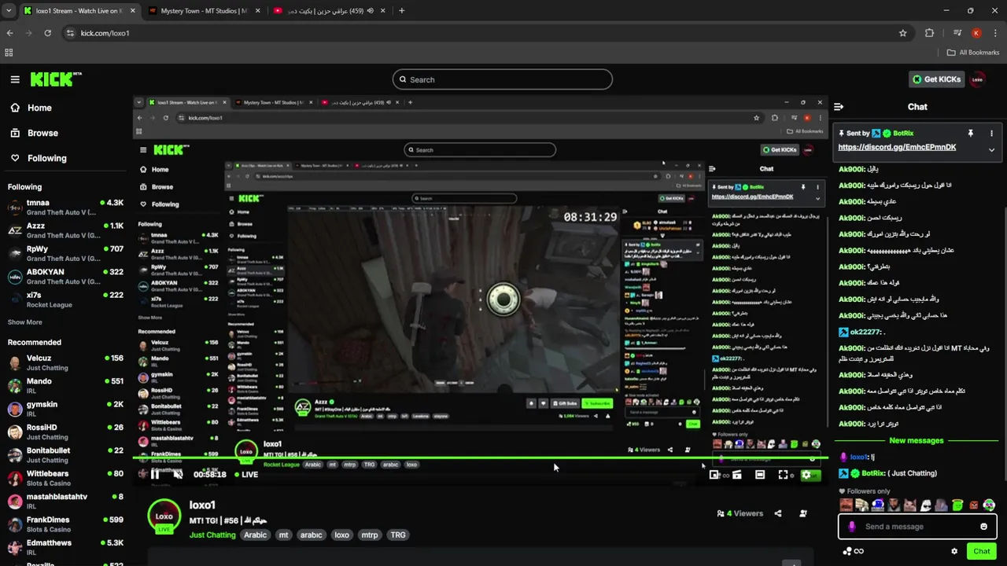
Task: Open the pinned message more options
Action: coord(991,134)
